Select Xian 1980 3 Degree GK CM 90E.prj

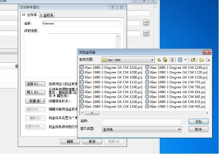pos(175,106)
